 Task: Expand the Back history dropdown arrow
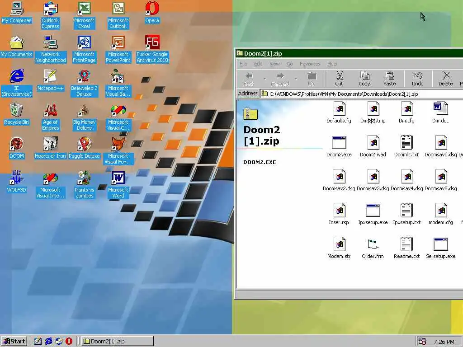265,79
